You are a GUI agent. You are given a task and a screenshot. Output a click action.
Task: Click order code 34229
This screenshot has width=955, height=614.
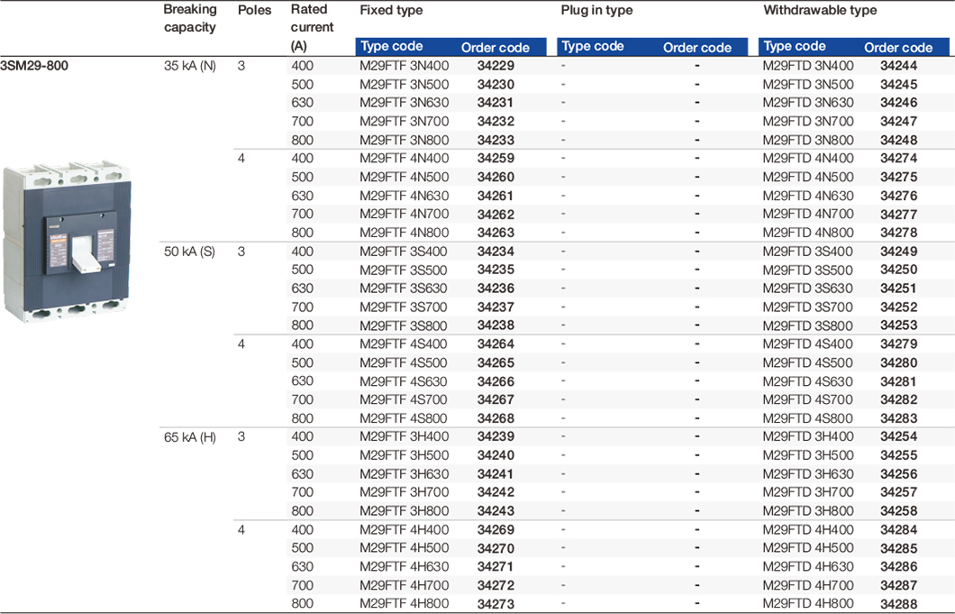[496, 65]
